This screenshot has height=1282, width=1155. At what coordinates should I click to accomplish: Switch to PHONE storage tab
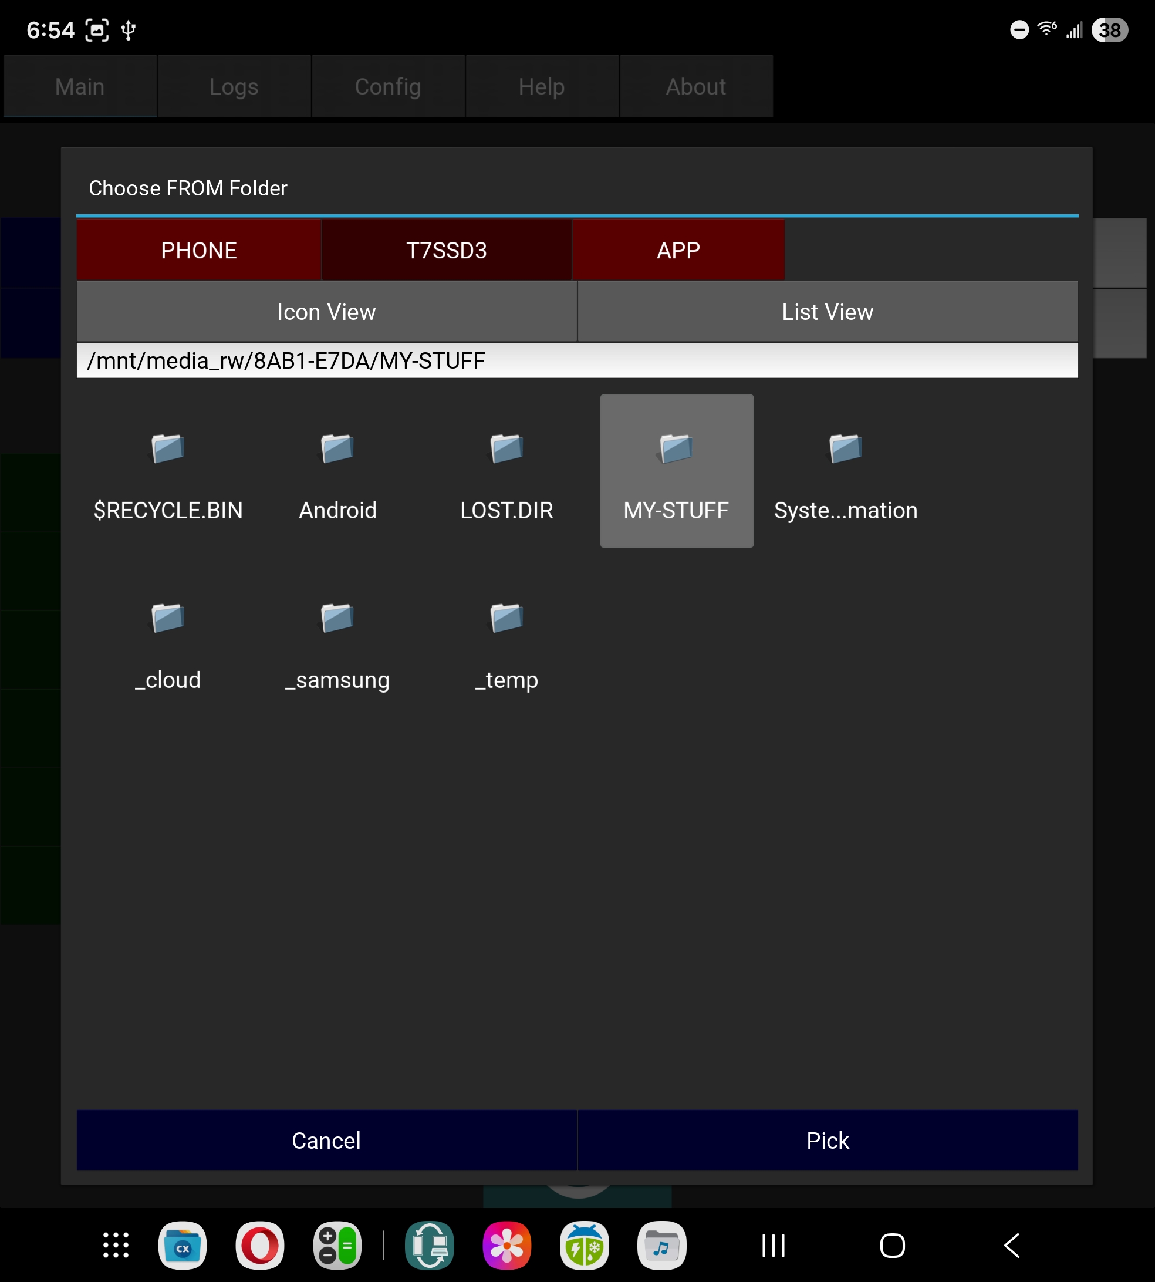point(198,250)
